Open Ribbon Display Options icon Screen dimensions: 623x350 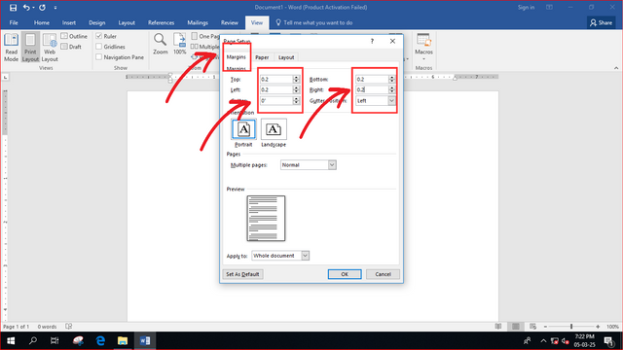pyautogui.click(x=549, y=7)
